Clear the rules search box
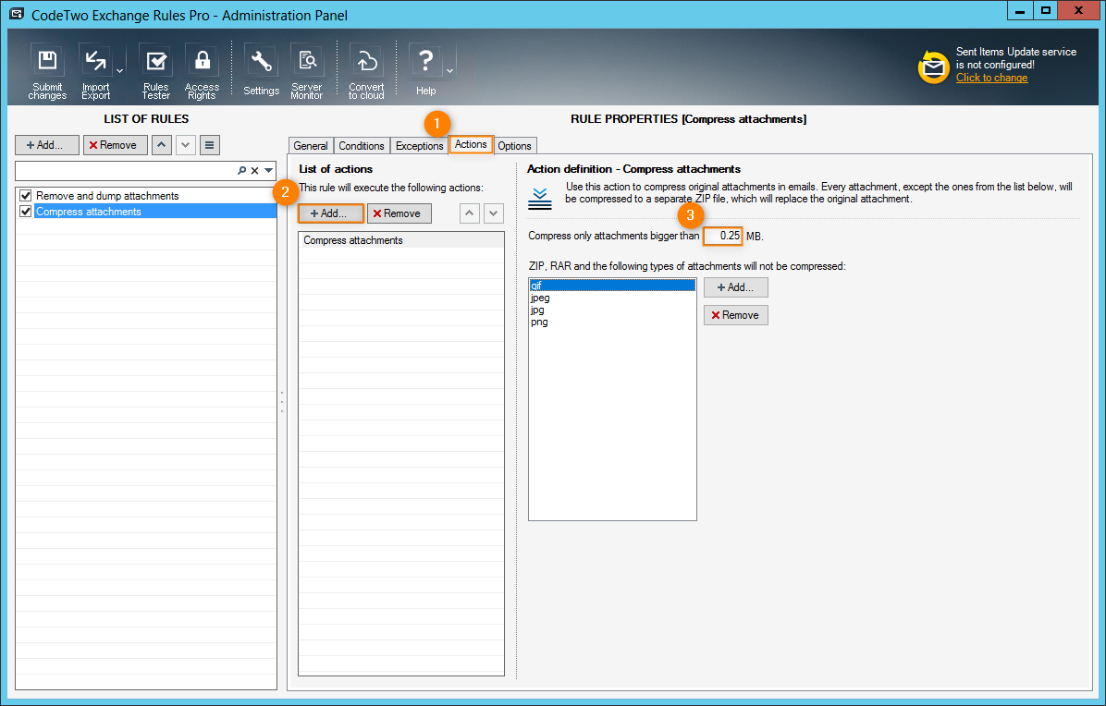This screenshot has width=1106, height=706. pos(254,171)
